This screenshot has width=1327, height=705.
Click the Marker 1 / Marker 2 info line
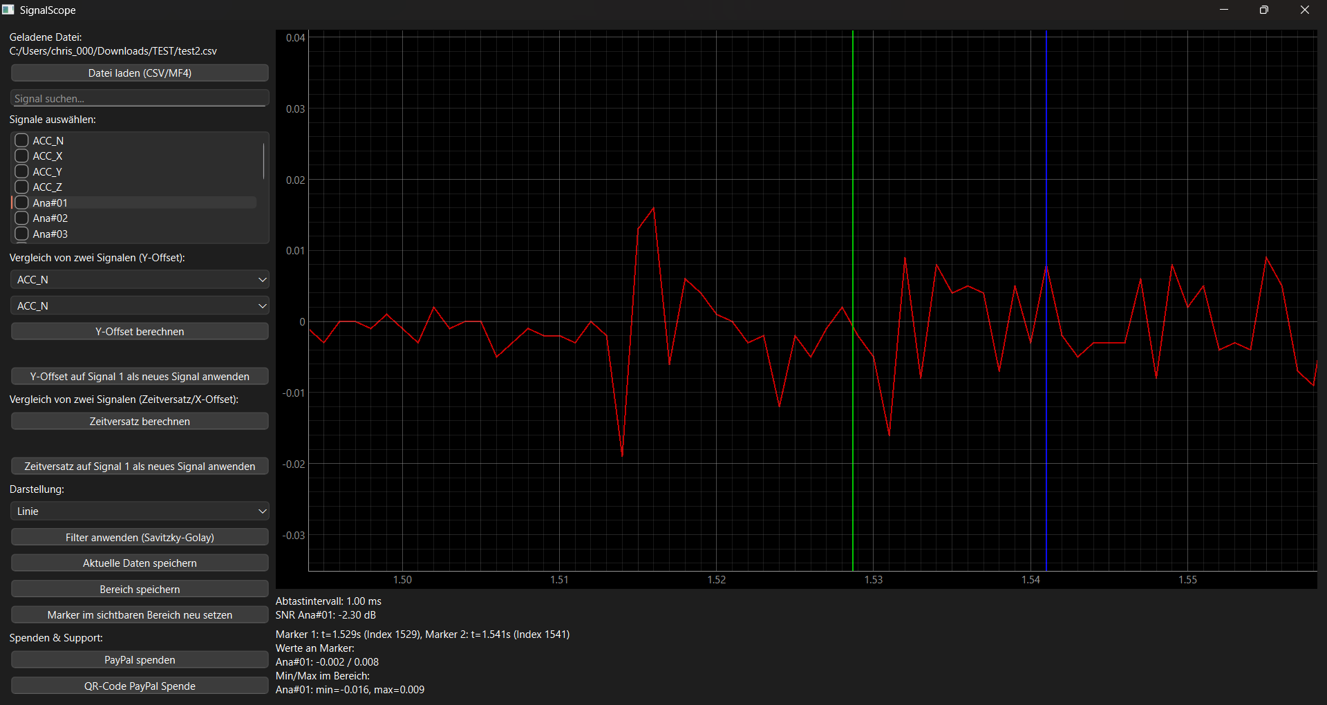(x=422, y=634)
